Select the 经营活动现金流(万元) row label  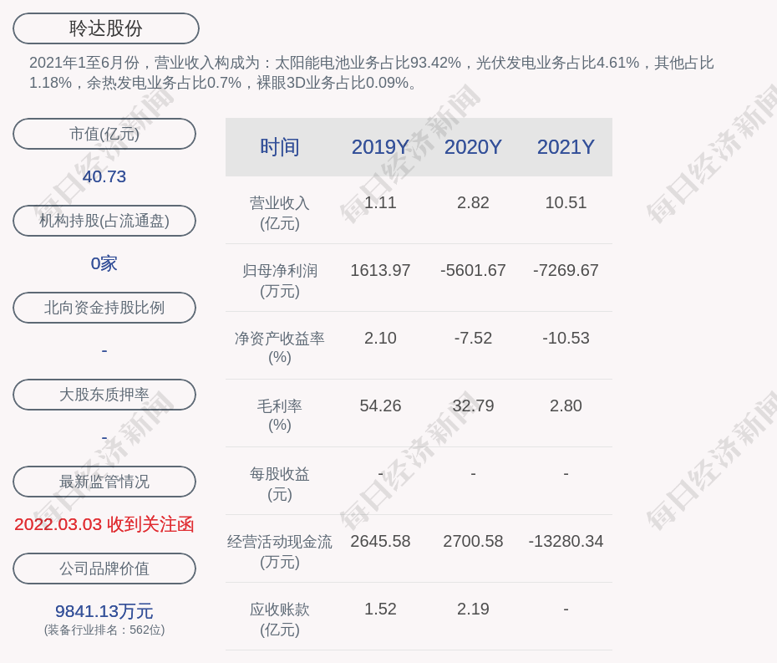[x=280, y=552]
